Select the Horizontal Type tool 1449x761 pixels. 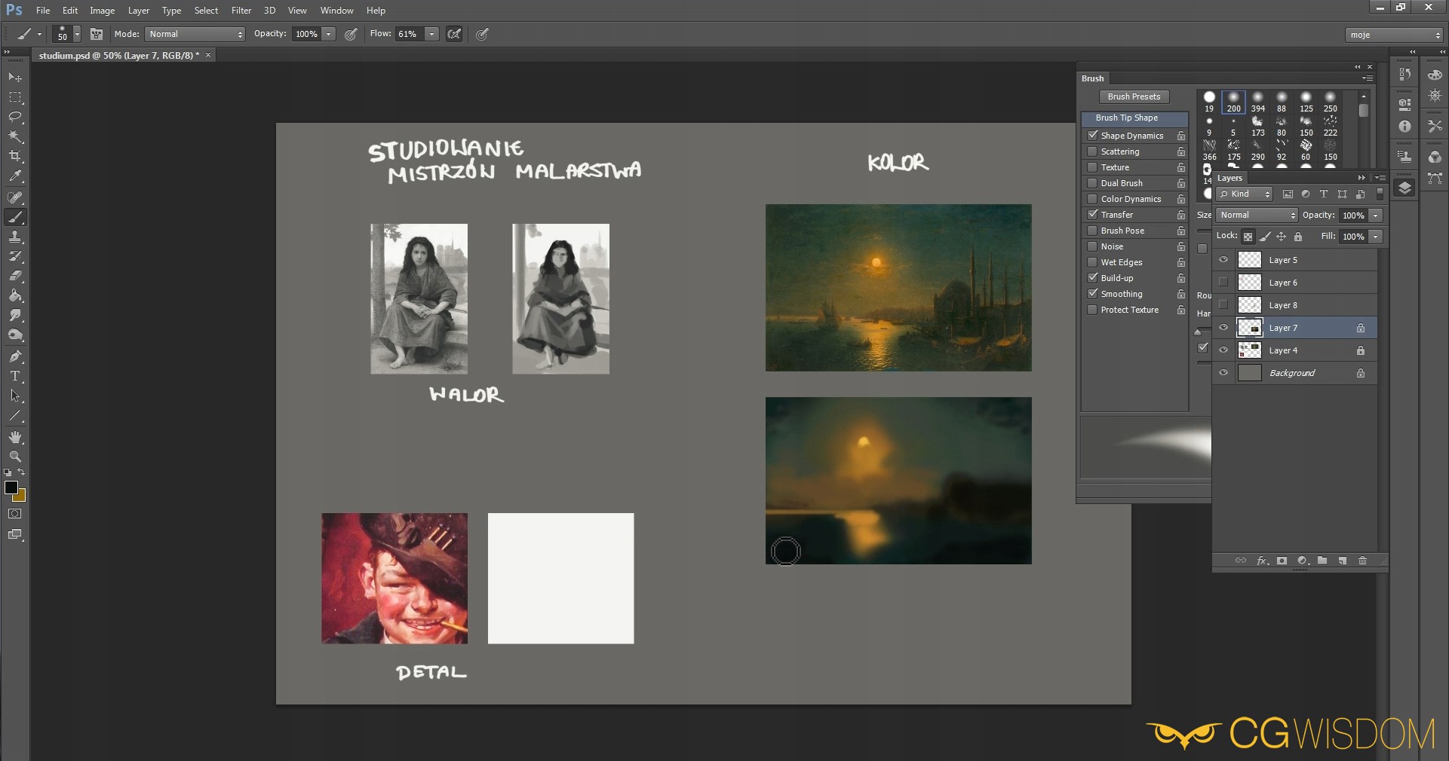[x=15, y=376]
